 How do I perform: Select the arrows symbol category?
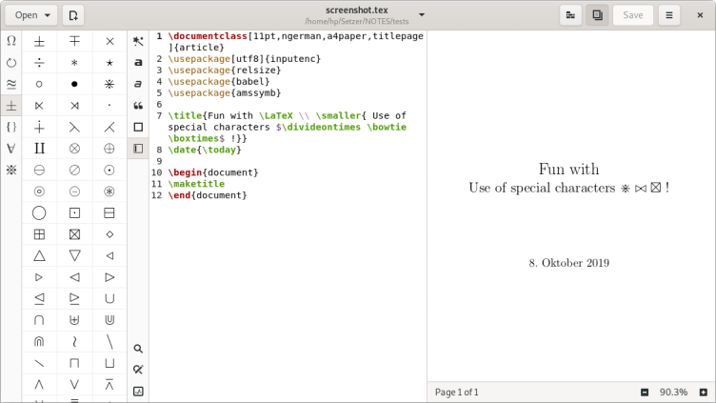10,63
